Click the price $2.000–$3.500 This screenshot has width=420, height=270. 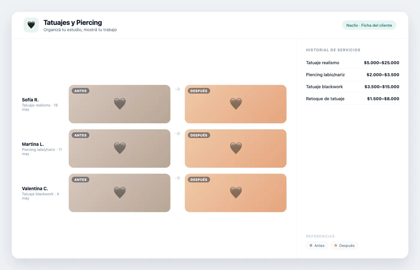(383, 75)
